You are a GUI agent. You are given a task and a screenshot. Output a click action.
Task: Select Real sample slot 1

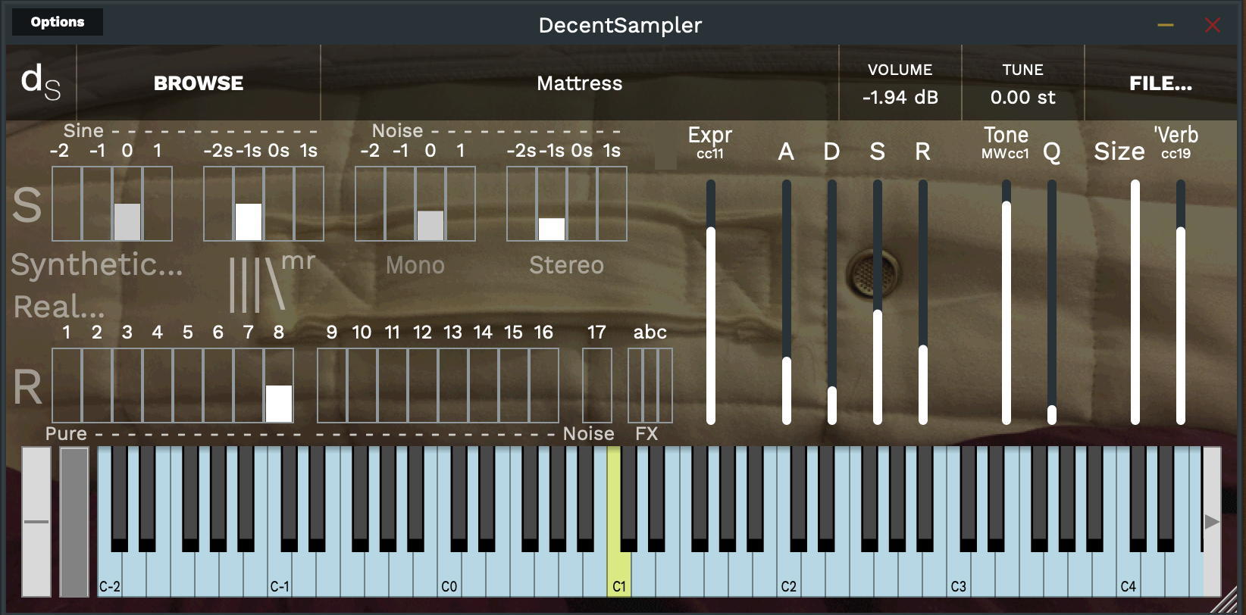click(x=67, y=386)
